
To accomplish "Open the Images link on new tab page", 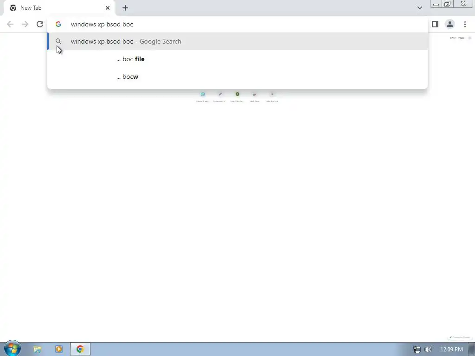I will point(461,38).
